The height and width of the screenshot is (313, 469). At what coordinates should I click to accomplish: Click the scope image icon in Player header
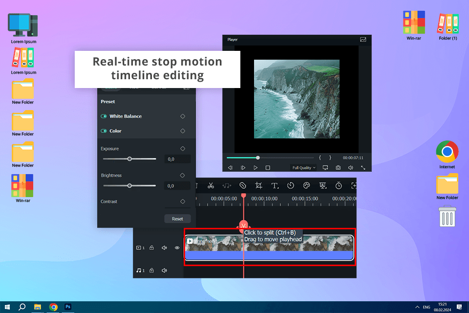point(363,40)
